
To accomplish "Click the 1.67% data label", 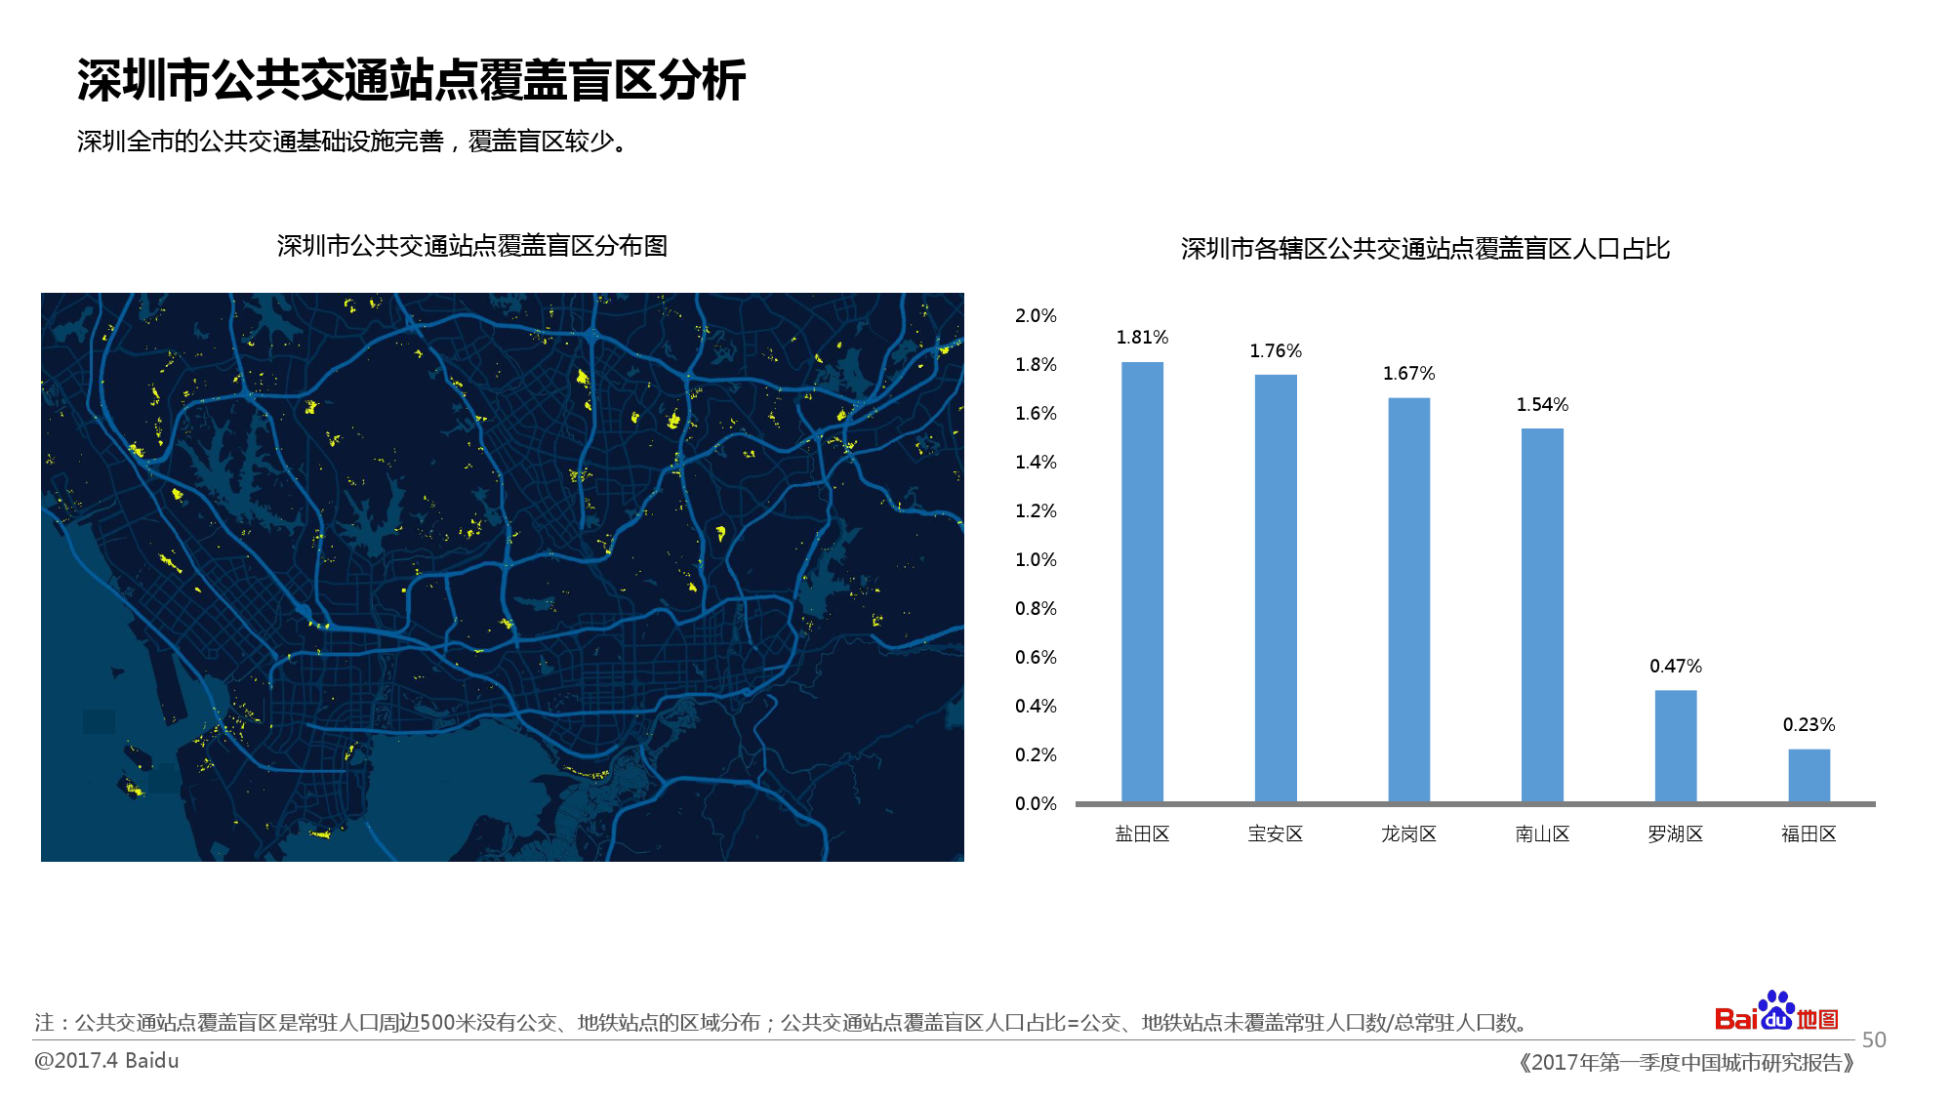I will (1409, 373).
